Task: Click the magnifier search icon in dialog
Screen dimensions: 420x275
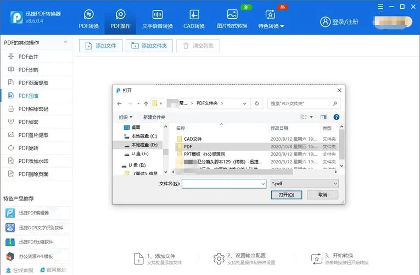Action: [x=335, y=103]
